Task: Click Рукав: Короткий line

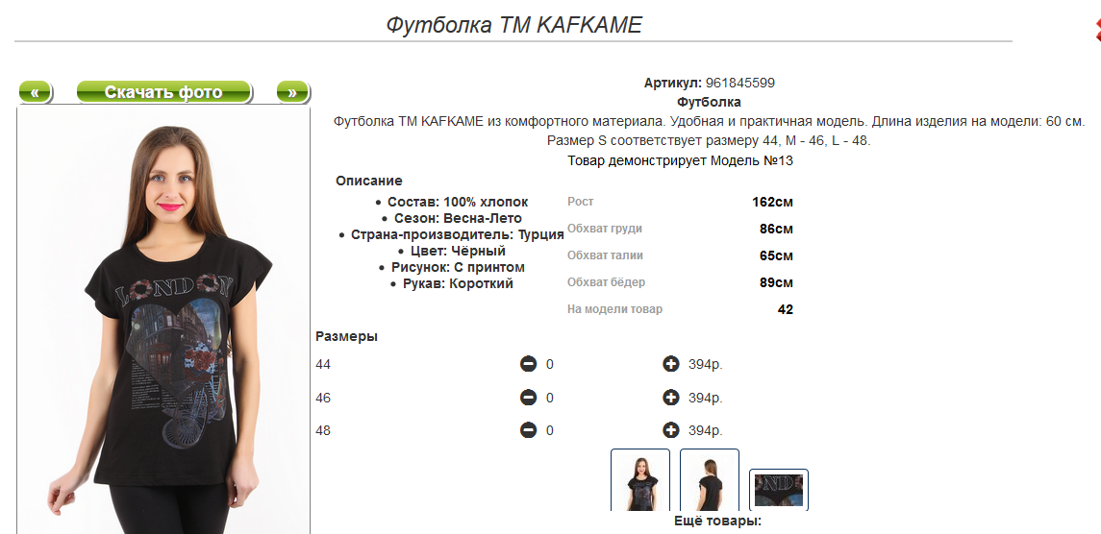Action: point(458,283)
